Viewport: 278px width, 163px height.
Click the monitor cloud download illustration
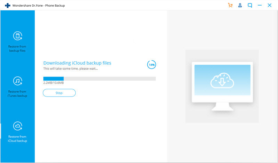(222, 86)
